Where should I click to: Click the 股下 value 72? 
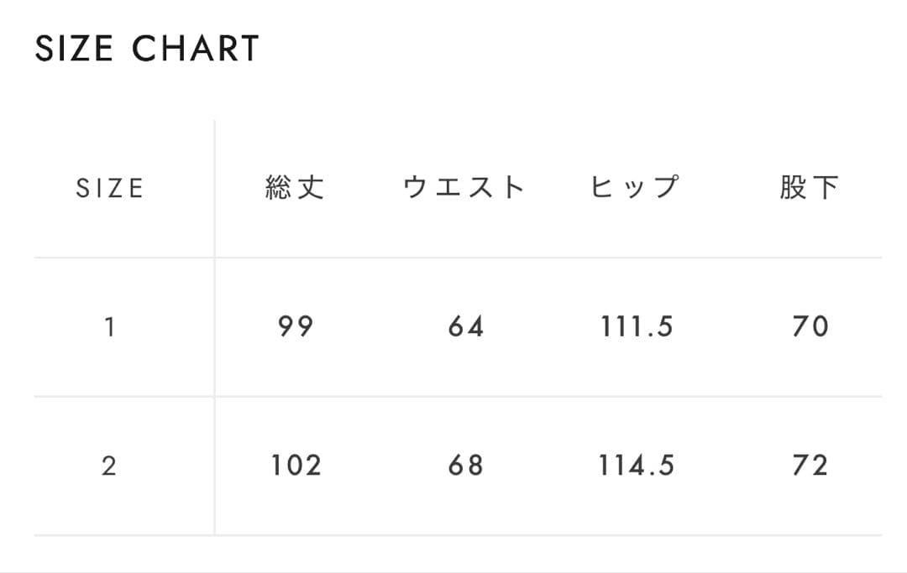[x=810, y=466]
